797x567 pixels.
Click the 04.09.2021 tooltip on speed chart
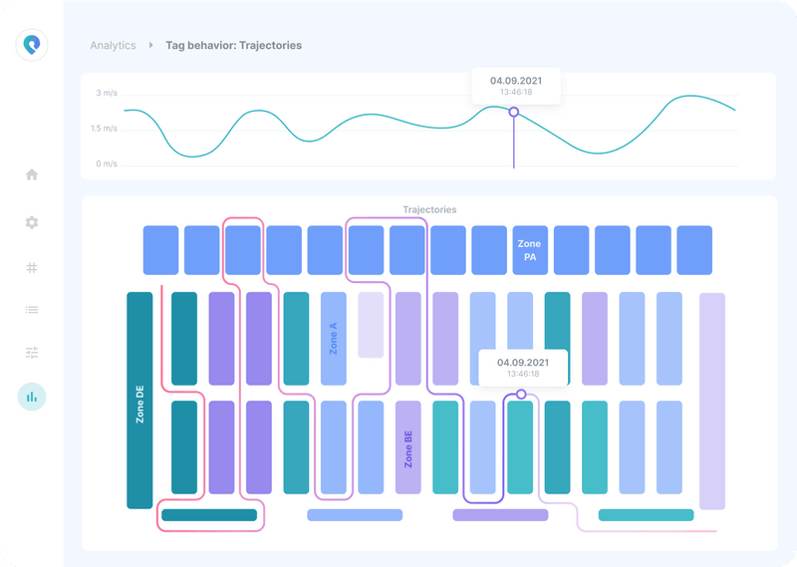point(516,86)
